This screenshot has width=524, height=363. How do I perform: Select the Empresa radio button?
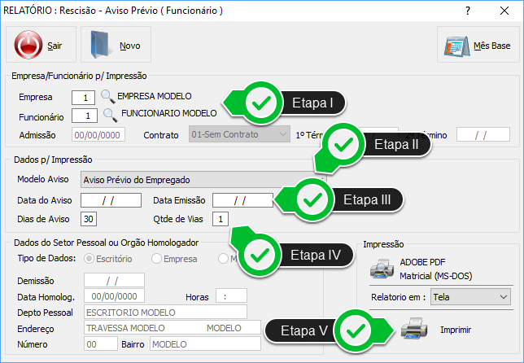[x=156, y=259]
